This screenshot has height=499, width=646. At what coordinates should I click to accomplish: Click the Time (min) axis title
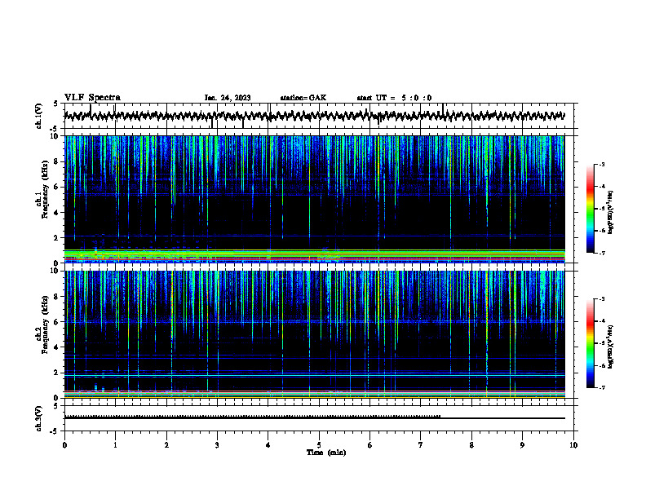click(326, 453)
